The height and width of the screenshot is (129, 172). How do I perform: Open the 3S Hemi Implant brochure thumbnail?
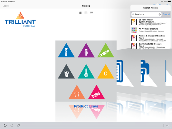134,22
